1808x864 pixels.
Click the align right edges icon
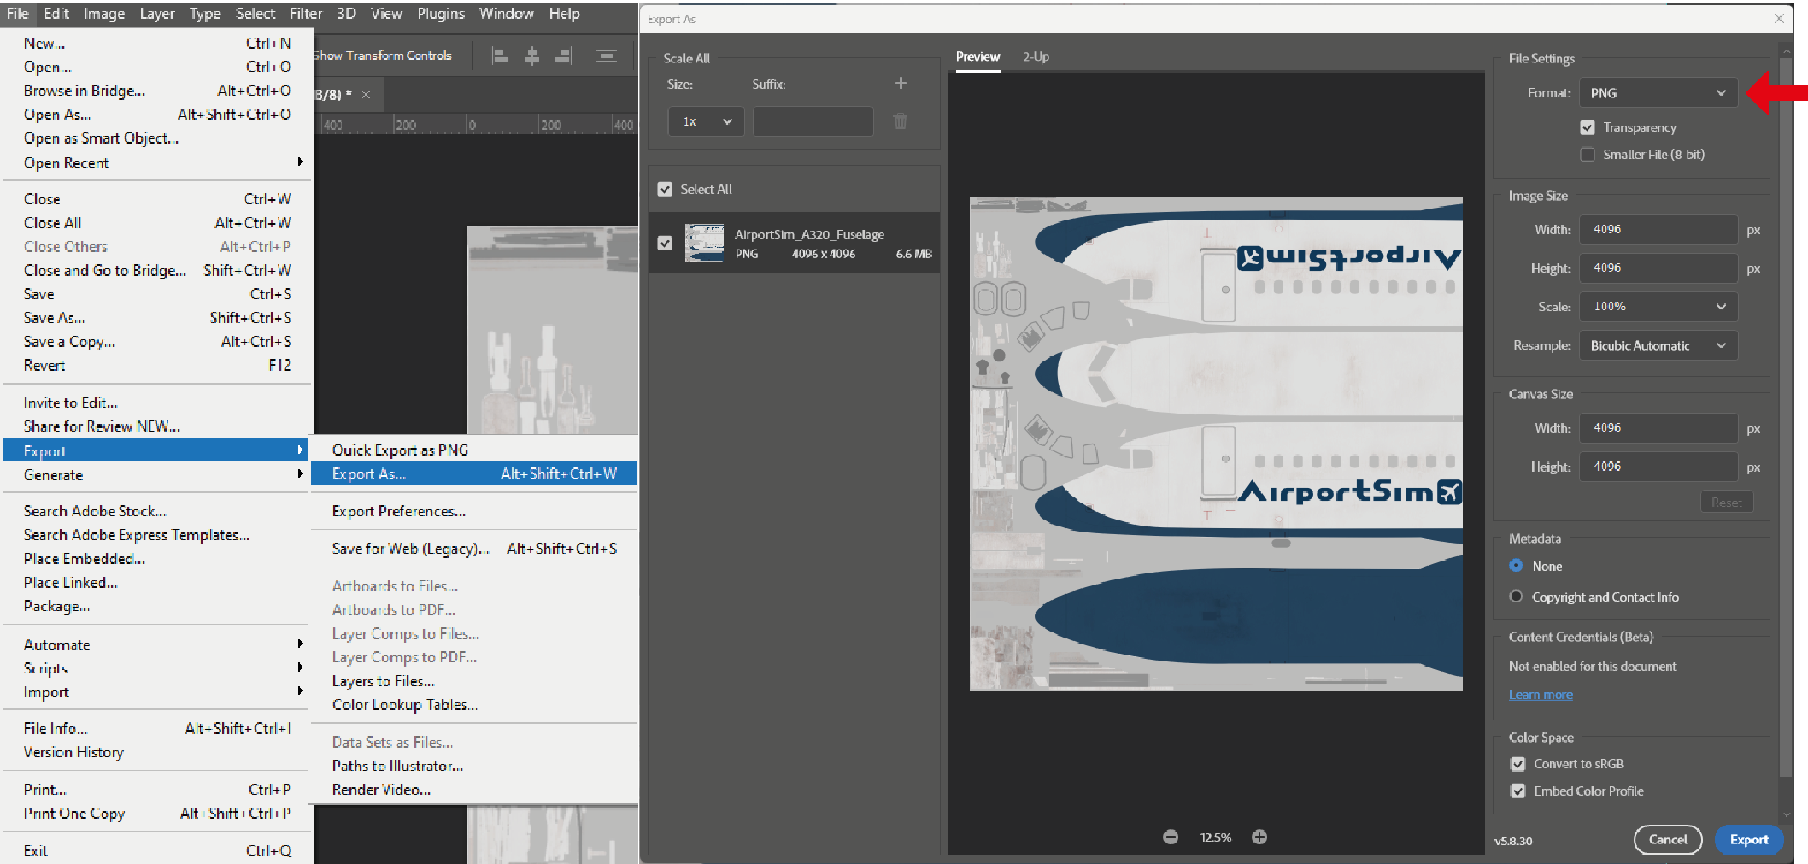(563, 56)
